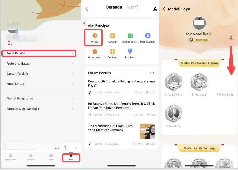The width and height of the screenshot is (238, 170).
Task: Select the Profil tab in bottom navigation
Action: pyautogui.click(x=71, y=157)
